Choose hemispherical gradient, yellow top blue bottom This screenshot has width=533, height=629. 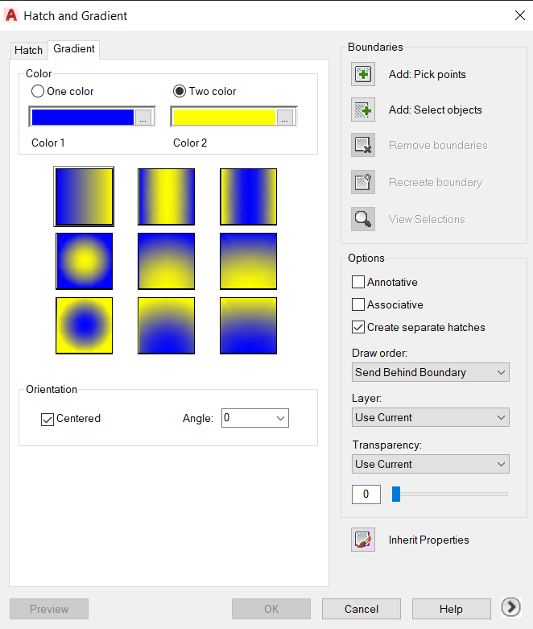click(166, 325)
